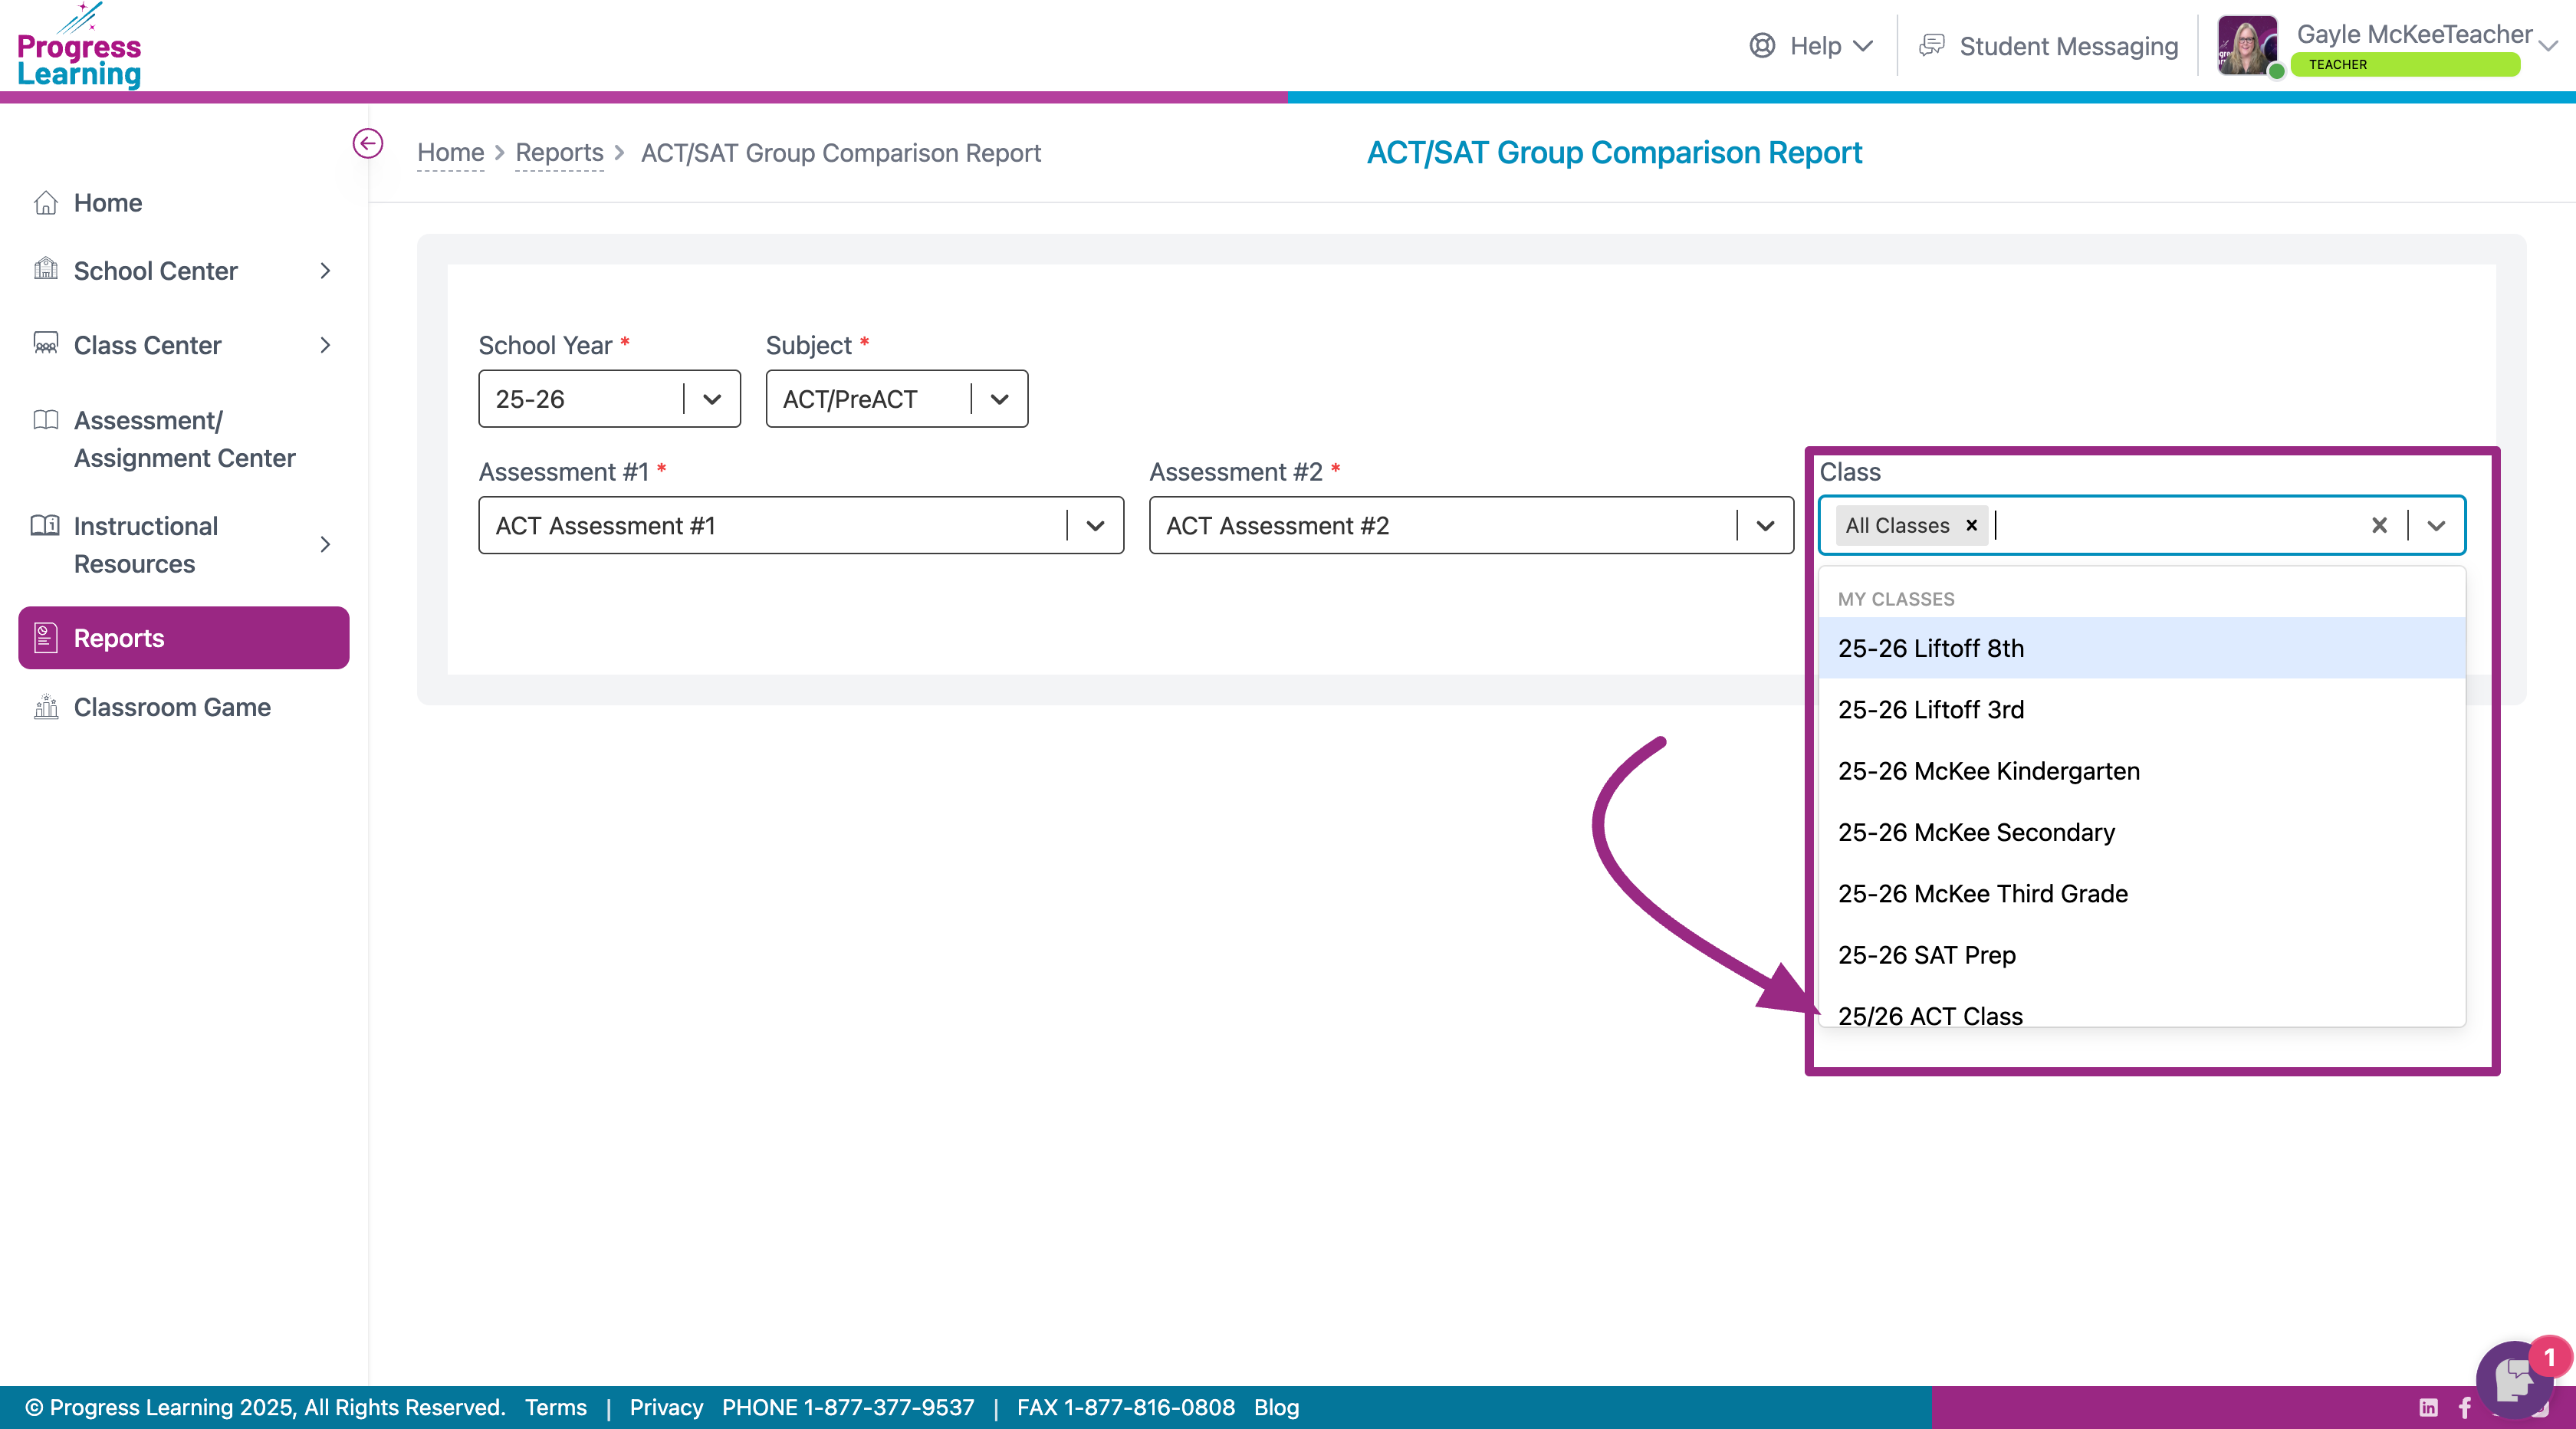Collapse the sidebar with the back-arrow icon
Viewport: 2576px width, 1429px height.
(367, 144)
